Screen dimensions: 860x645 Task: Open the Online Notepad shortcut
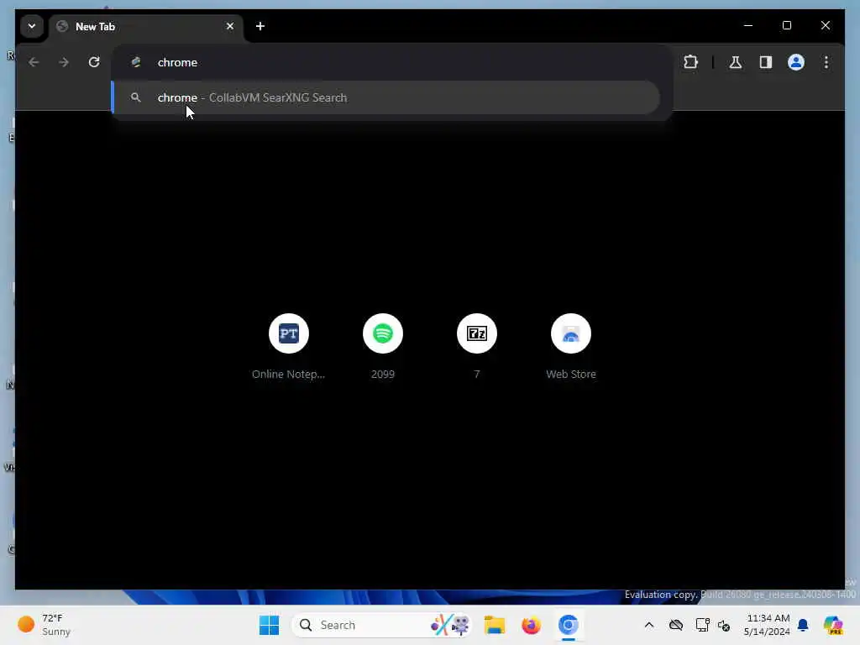tap(289, 333)
